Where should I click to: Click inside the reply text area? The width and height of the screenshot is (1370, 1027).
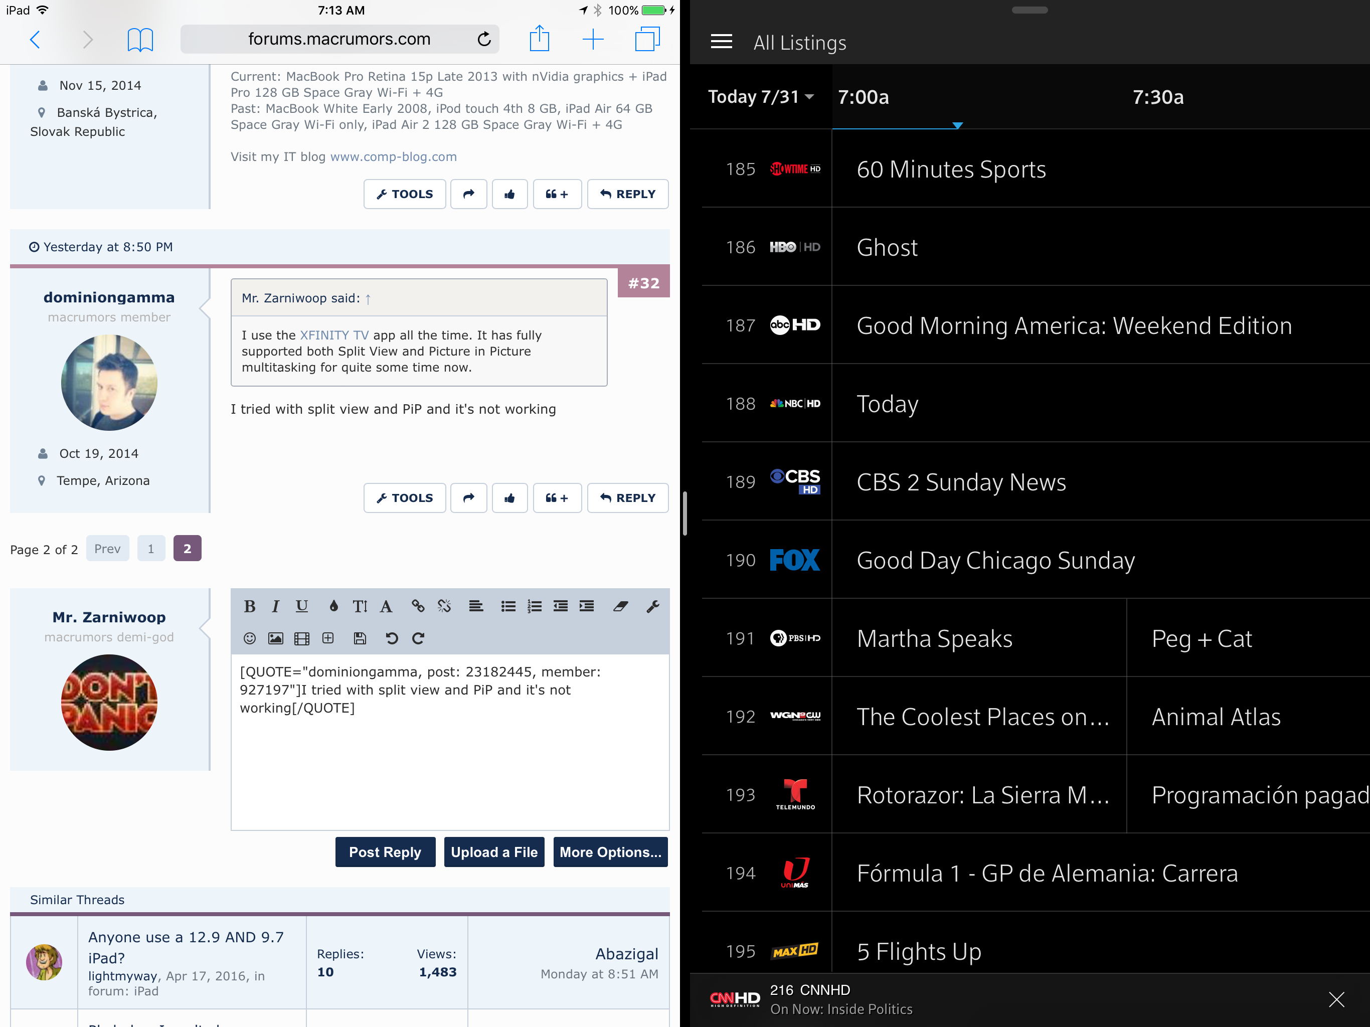click(x=450, y=742)
